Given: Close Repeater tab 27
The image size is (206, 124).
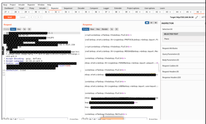Looking at the screenshot, I should click(9, 12).
